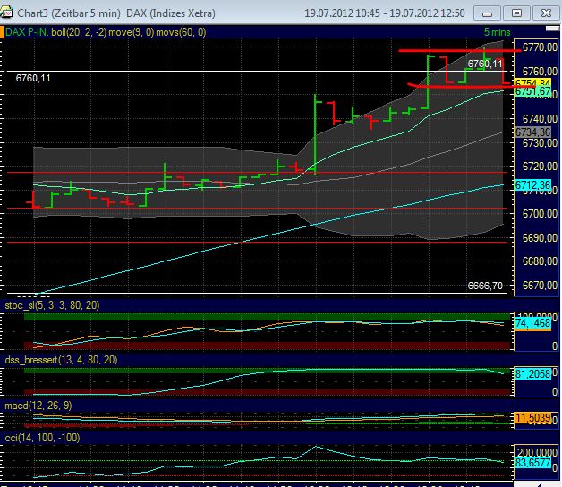
Task: Click the Chart3 (Zeitbar 5 min) title text
Action: tap(69, 13)
